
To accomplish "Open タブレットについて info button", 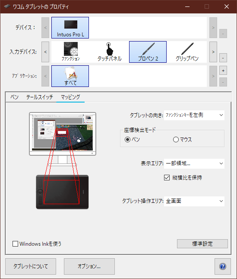I will click(31, 266).
